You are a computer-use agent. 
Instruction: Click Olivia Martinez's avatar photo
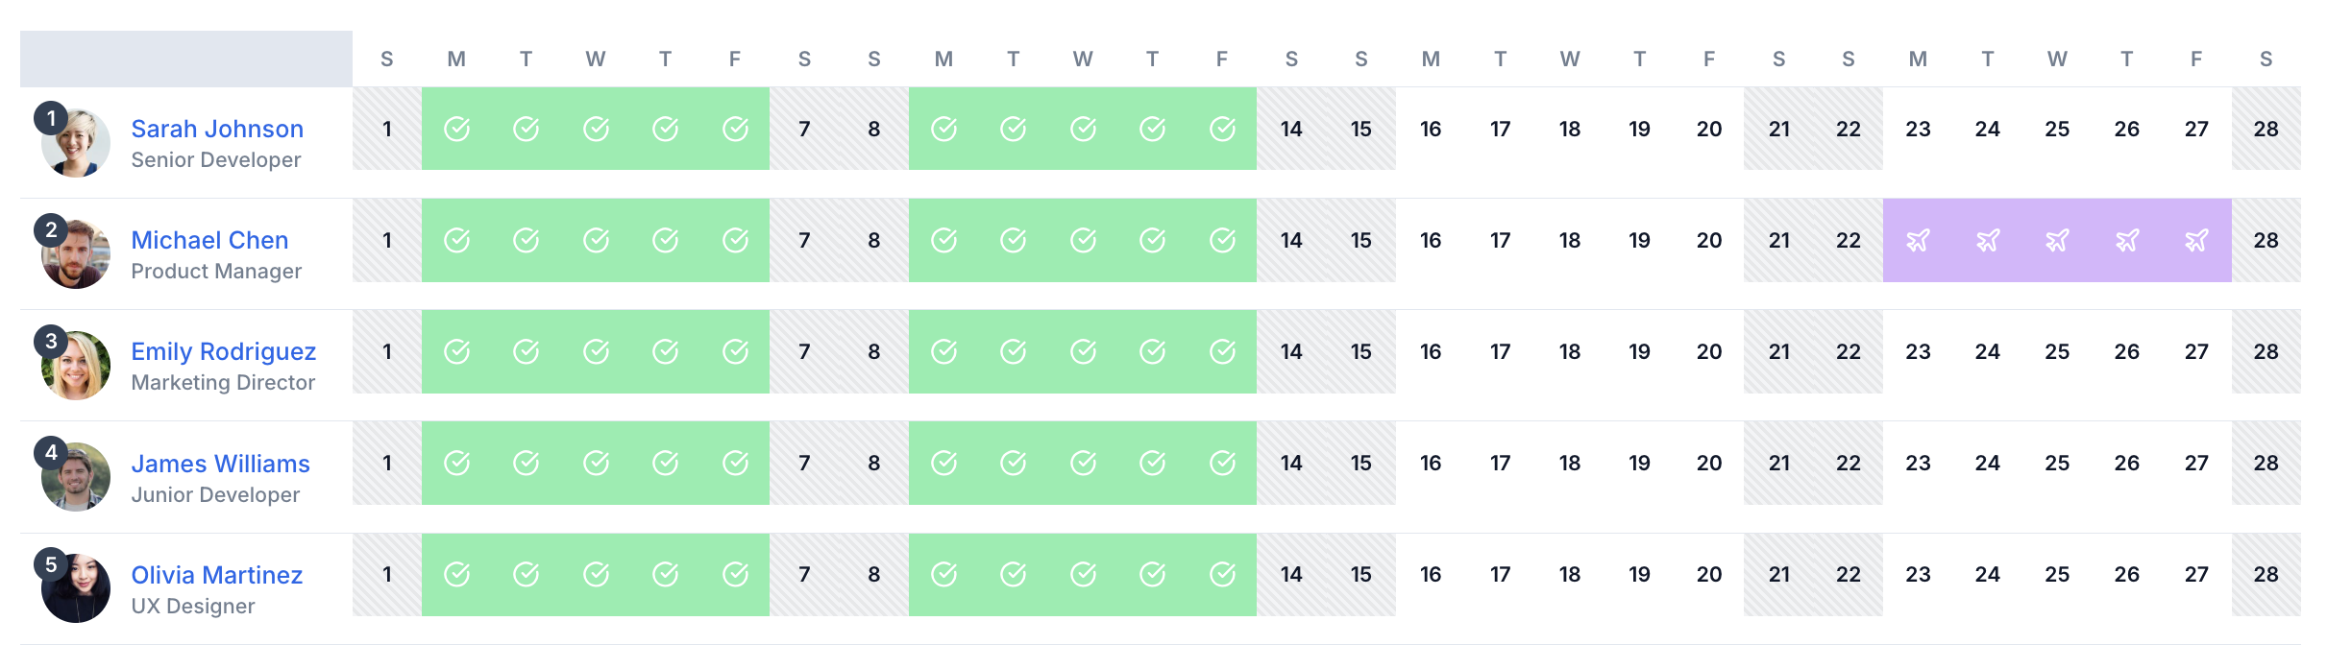76,587
